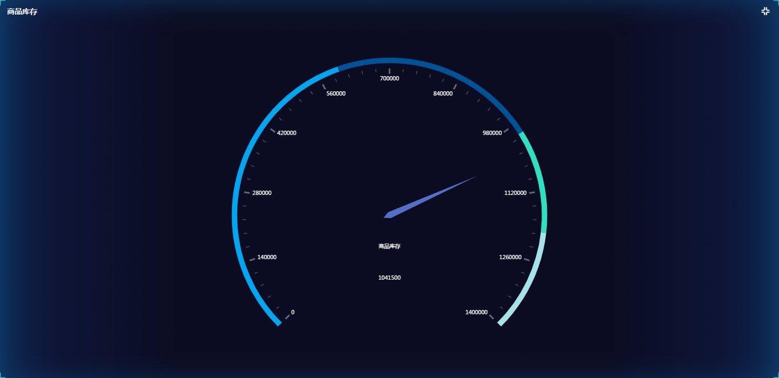Click the 140000 scale label
The height and width of the screenshot is (378, 779).
click(267, 257)
